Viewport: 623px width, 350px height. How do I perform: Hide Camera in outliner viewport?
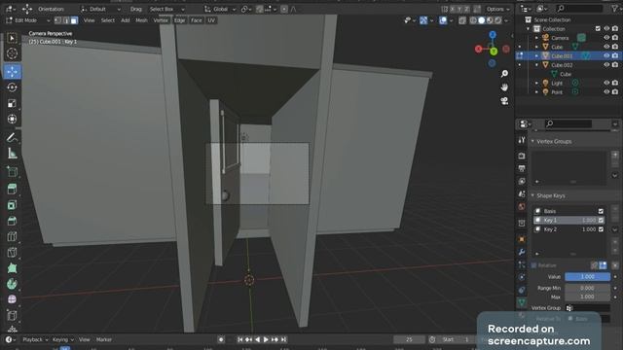[x=606, y=38]
